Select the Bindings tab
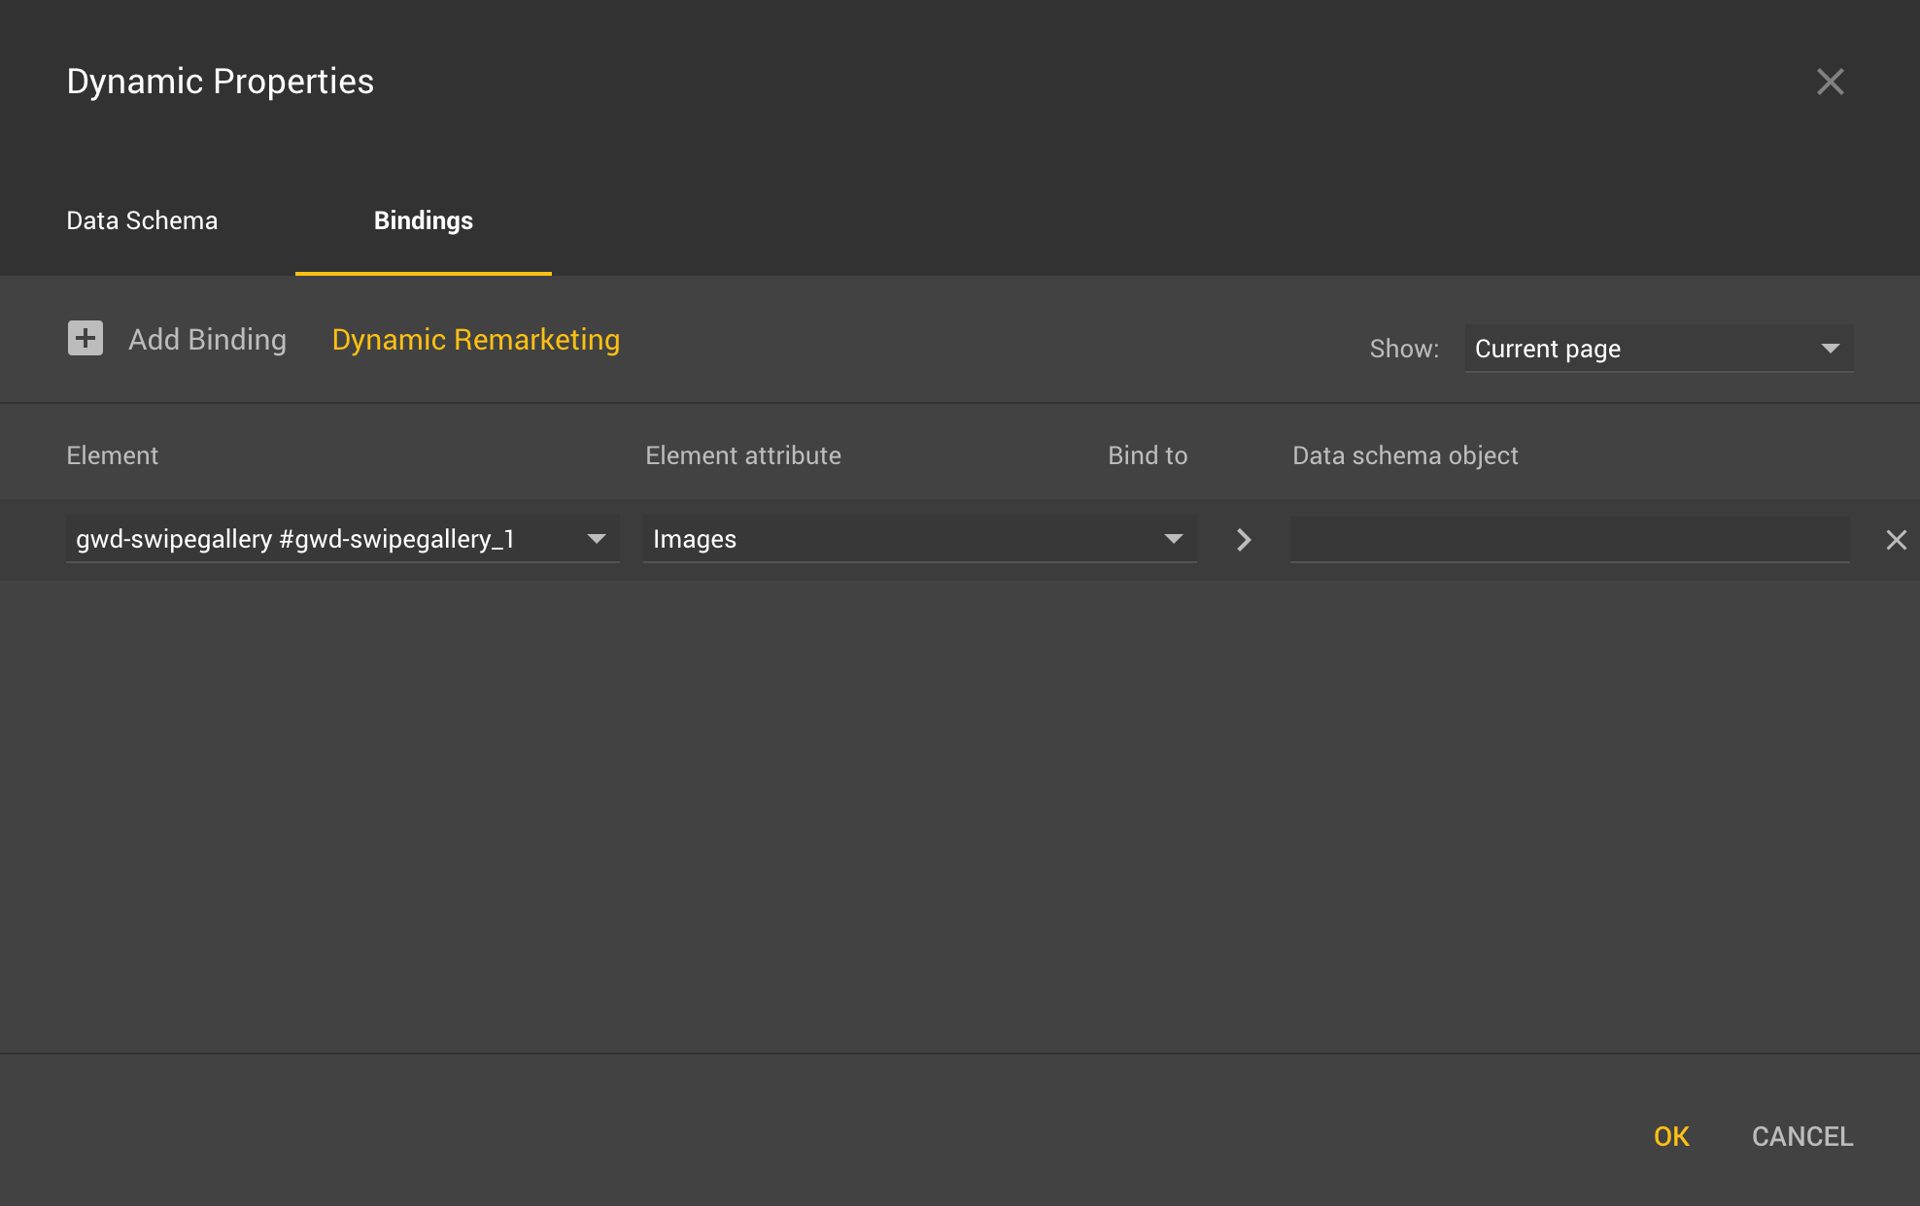Screen dimensions: 1920x1206 (424, 220)
